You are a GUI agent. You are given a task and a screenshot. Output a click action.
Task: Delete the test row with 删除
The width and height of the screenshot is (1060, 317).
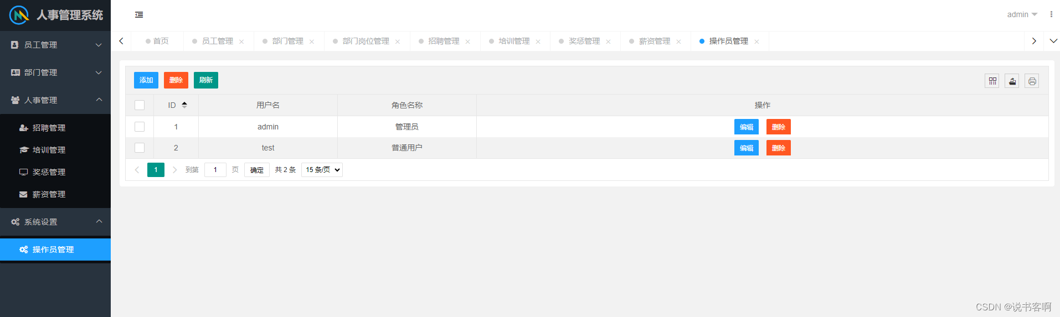click(779, 148)
